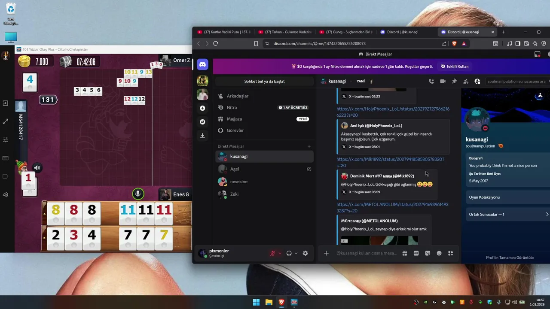Open Mağaza in Discord sidebar
Image resolution: width=550 pixels, height=309 pixels.
pos(264,119)
